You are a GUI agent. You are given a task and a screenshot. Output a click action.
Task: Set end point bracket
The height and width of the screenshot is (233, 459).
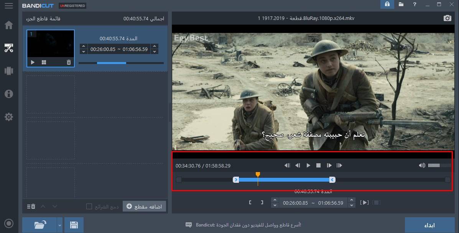[262, 203]
